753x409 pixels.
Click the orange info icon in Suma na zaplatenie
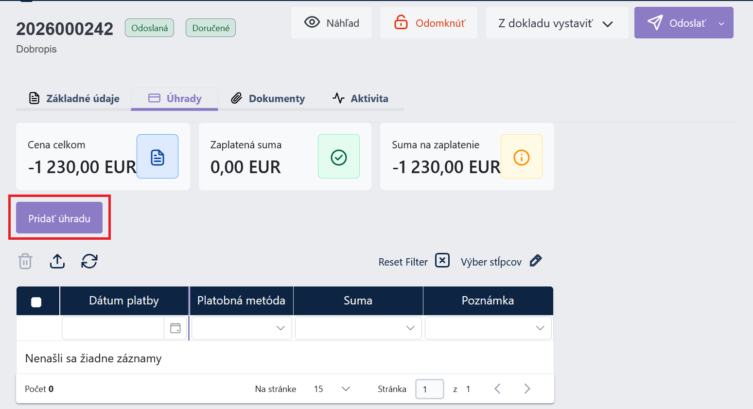[522, 157]
